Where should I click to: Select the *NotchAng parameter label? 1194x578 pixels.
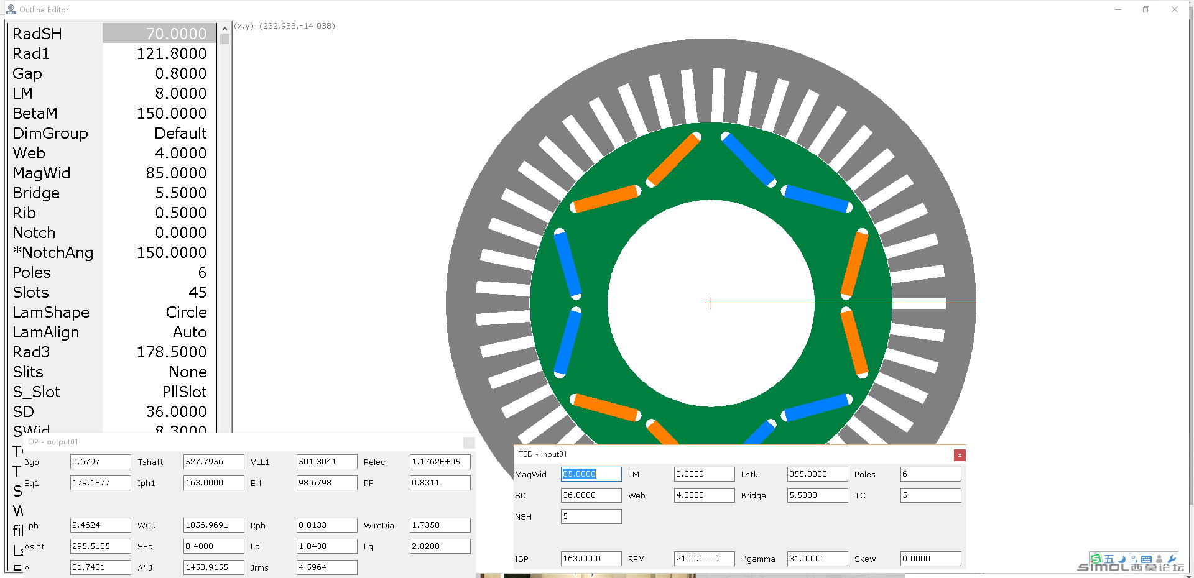point(53,252)
